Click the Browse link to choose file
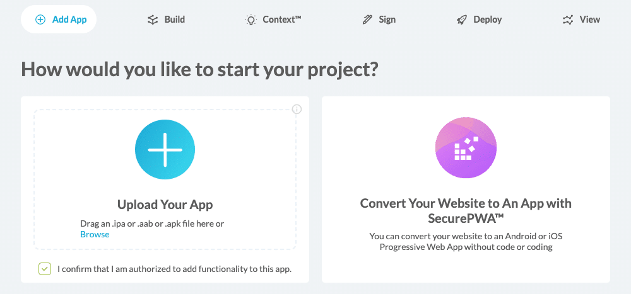This screenshot has width=631, height=294. (x=95, y=234)
